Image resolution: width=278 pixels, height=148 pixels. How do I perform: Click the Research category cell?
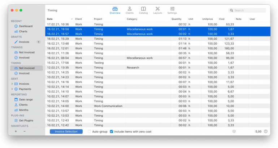(133, 68)
